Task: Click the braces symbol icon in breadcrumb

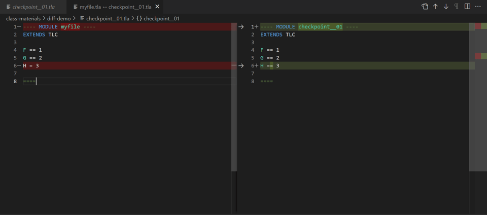Action: (x=139, y=19)
